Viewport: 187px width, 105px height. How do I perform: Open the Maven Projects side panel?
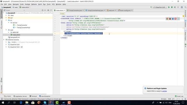[x=186, y=35]
